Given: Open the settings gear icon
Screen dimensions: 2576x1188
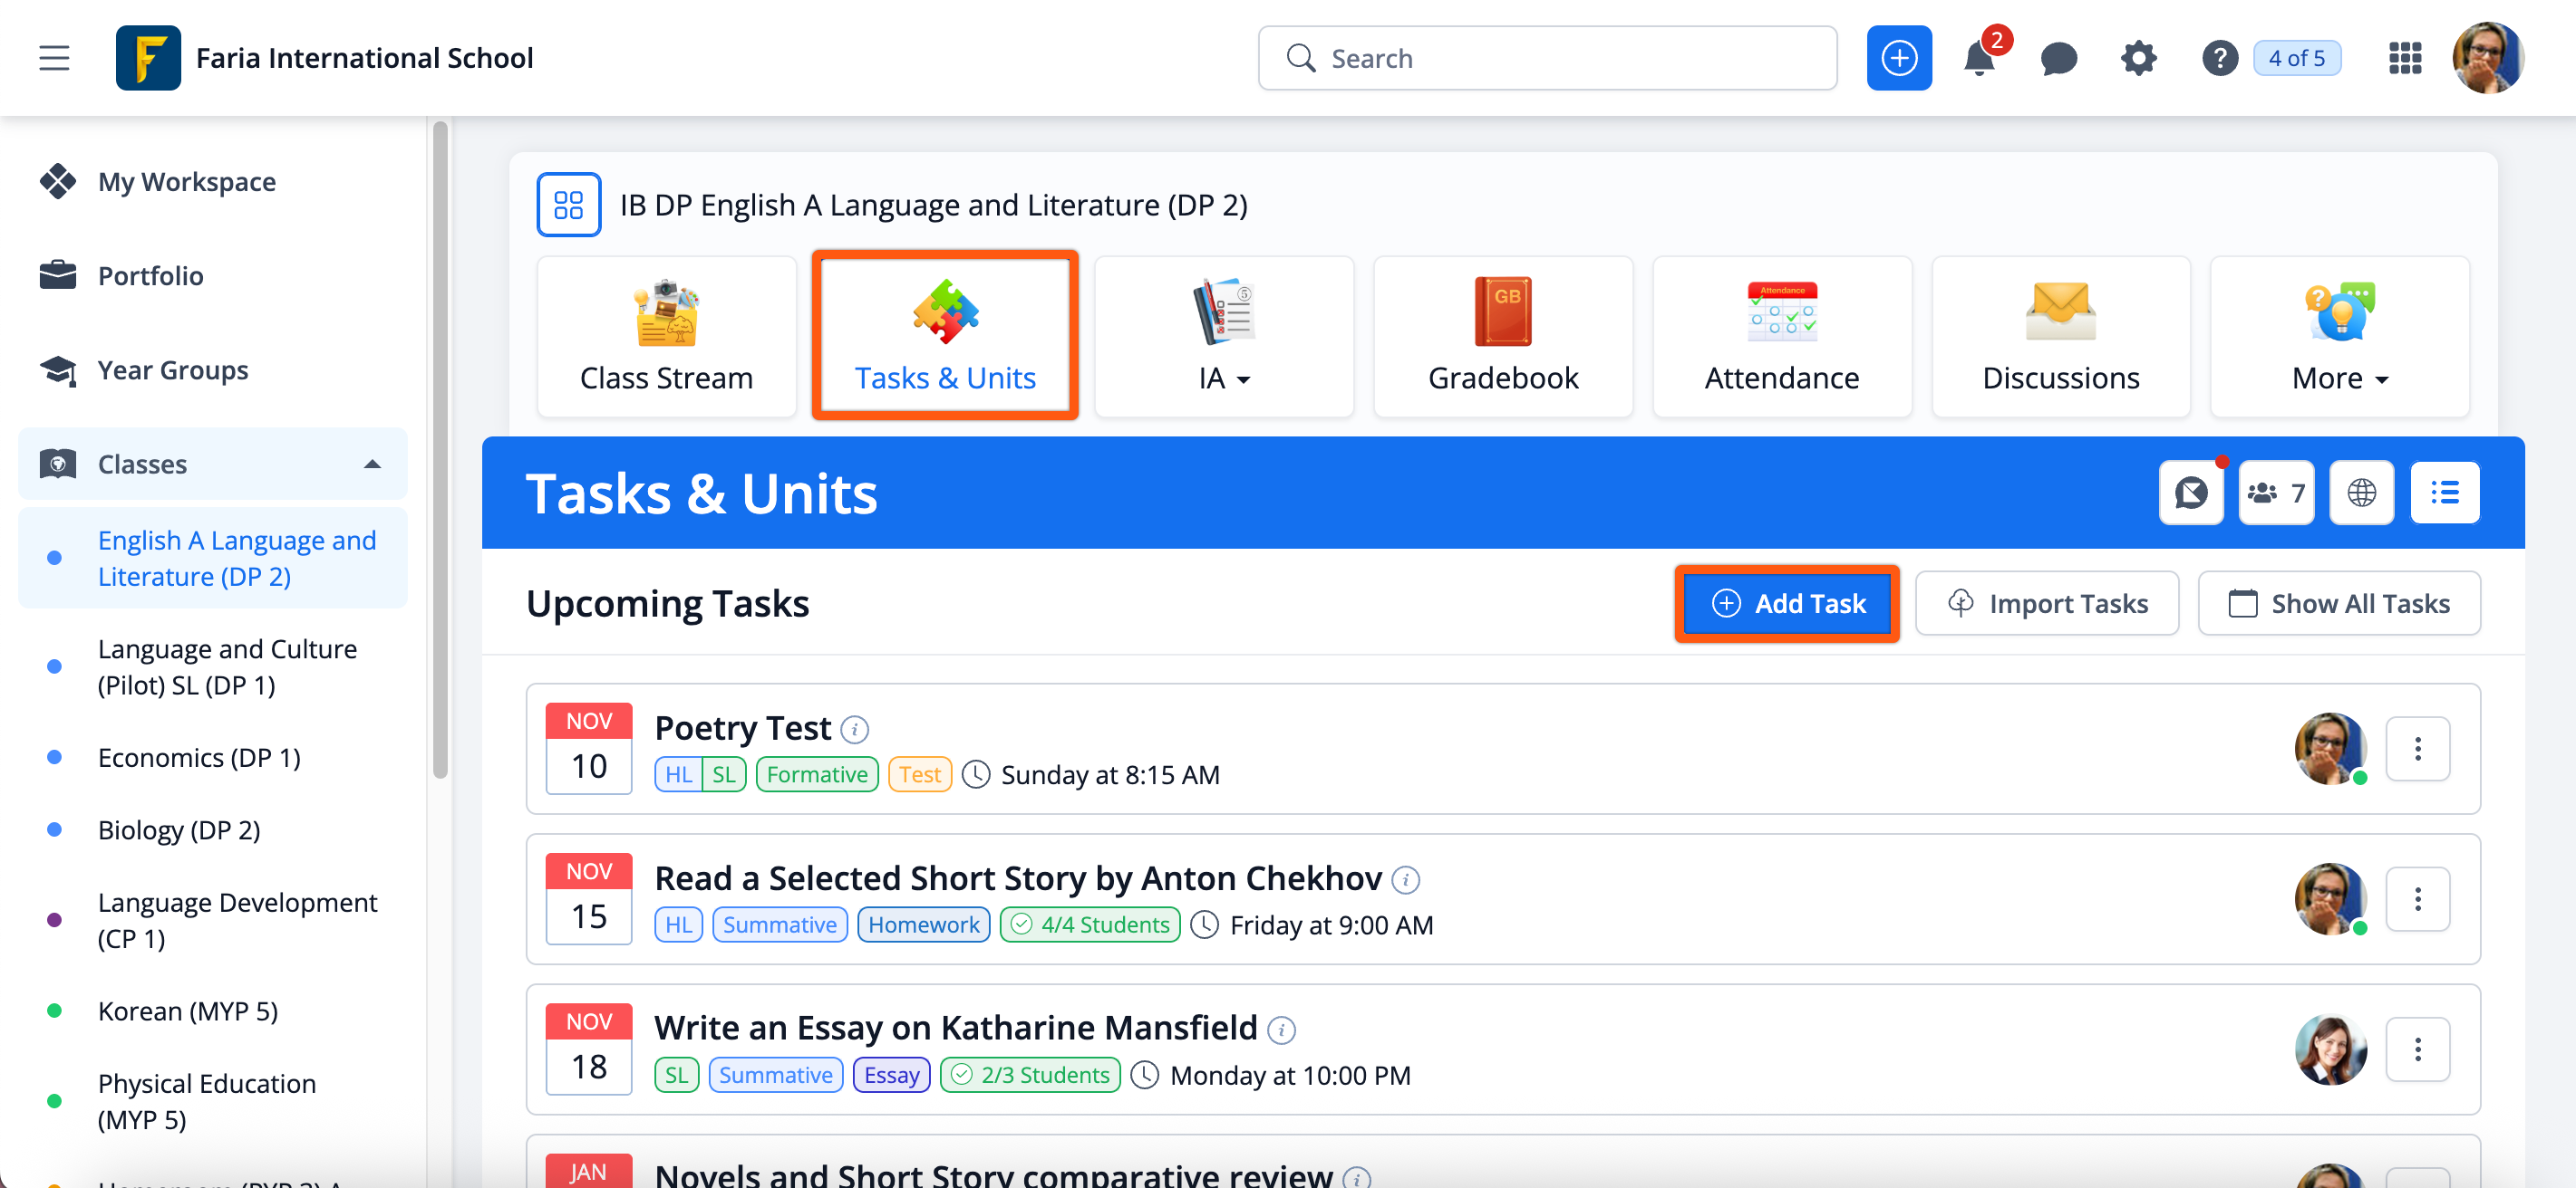Looking at the screenshot, I should (2138, 59).
